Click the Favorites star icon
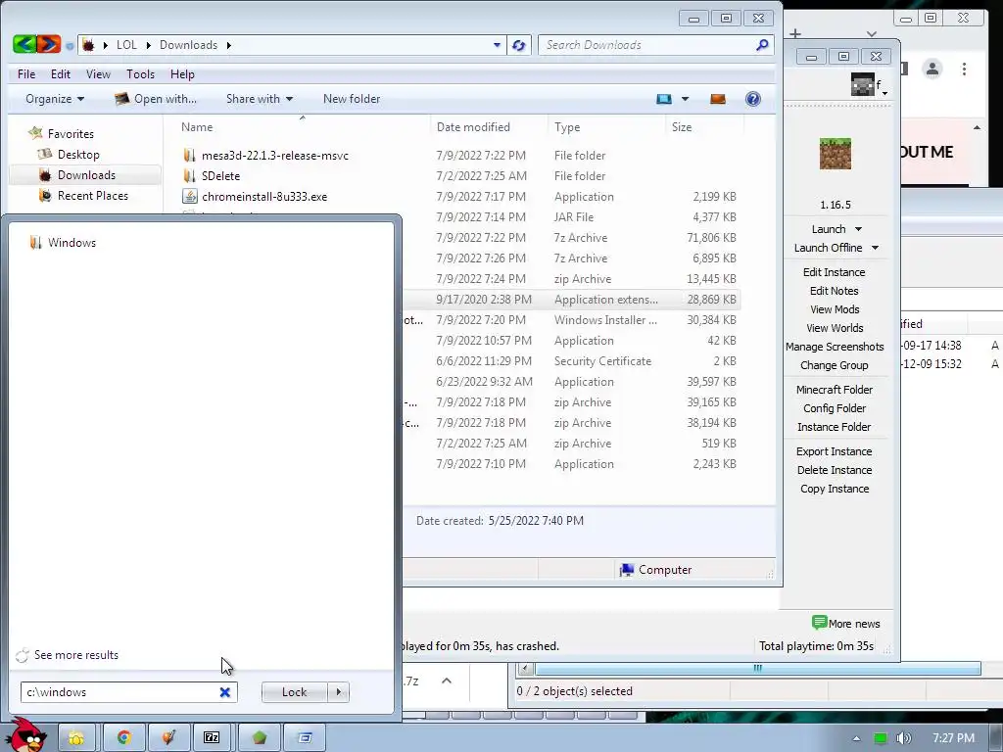The height and width of the screenshot is (752, 1003). (36, 133)
